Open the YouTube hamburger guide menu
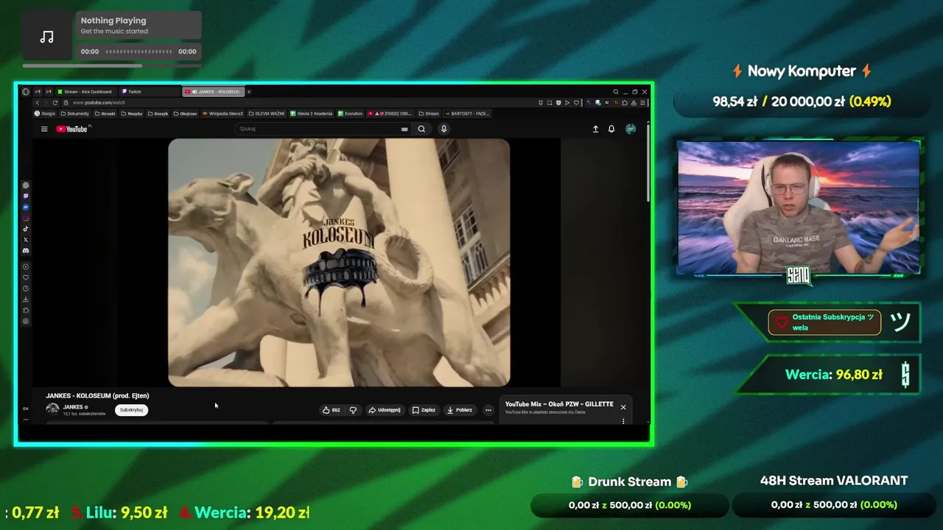Viewport: 943px width, 530px height. click(x=44, y=129)
